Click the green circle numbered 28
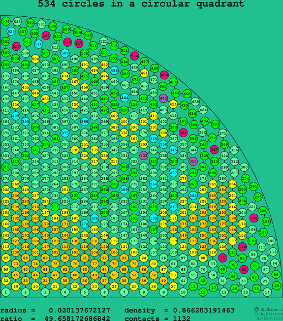Screen dimensions: 283x321 pyautogui.click(x=277, y=285)
